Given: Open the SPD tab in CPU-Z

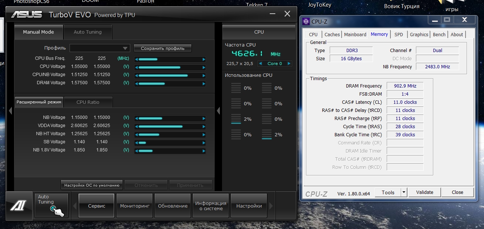Looking at the screenshot, I should (x=399, y=34).
